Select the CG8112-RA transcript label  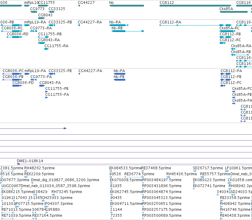coord(170,22)
